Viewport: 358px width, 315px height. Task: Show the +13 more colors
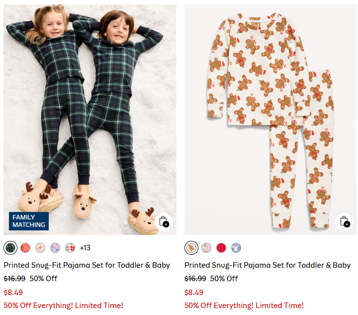tap(85, 247)
